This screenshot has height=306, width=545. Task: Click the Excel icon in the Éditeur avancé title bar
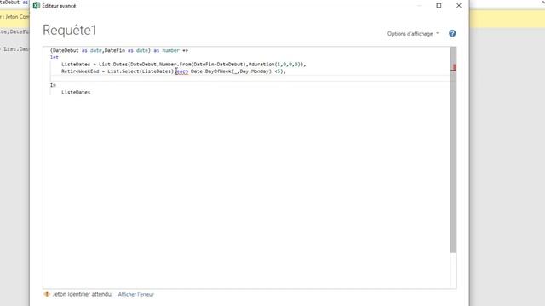click(36, 6)
